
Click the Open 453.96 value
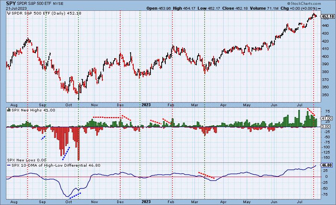tap(159, 8)
